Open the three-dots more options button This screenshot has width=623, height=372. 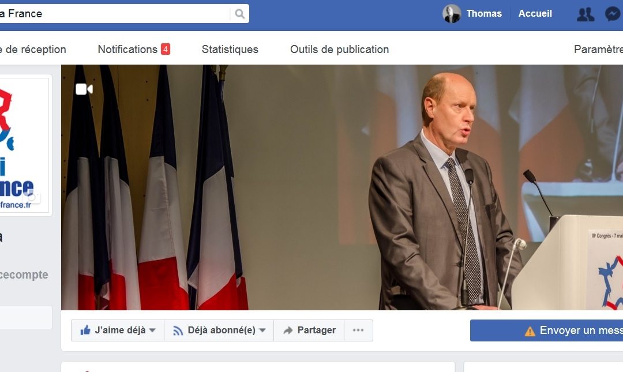click(x=358, y=330)
